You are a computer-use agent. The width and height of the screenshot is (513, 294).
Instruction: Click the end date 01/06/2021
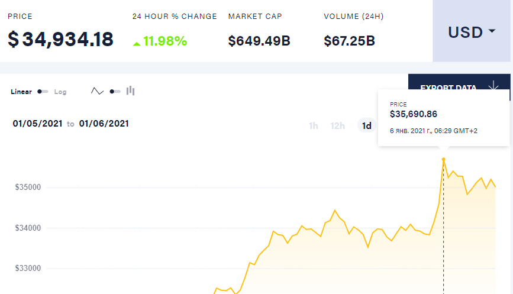[104, 124]
